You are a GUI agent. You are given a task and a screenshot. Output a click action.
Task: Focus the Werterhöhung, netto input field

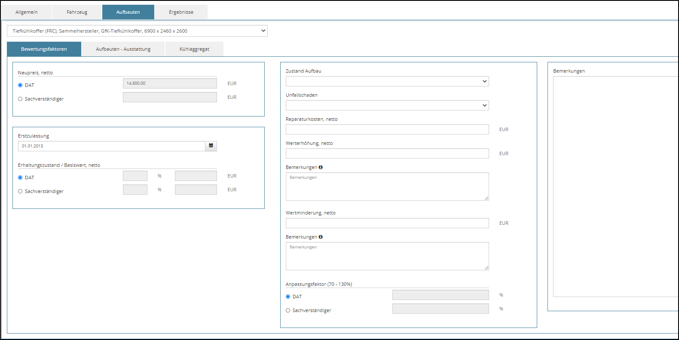[x=387, y=153]
